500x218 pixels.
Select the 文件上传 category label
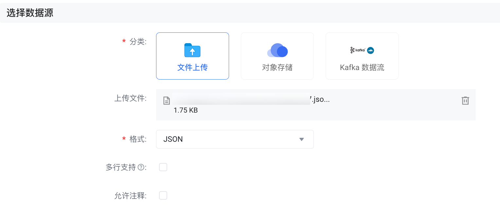pyautogui.click(x=192, y=67)
